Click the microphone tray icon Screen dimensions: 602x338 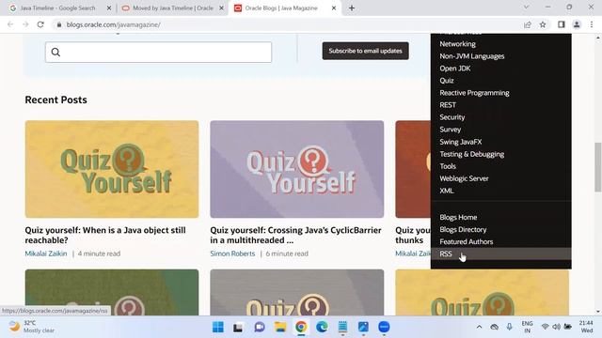point(510,327)
